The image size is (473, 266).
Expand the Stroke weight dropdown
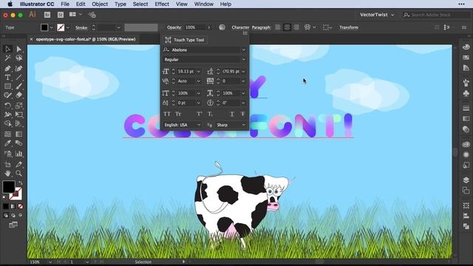coord(118,27)
